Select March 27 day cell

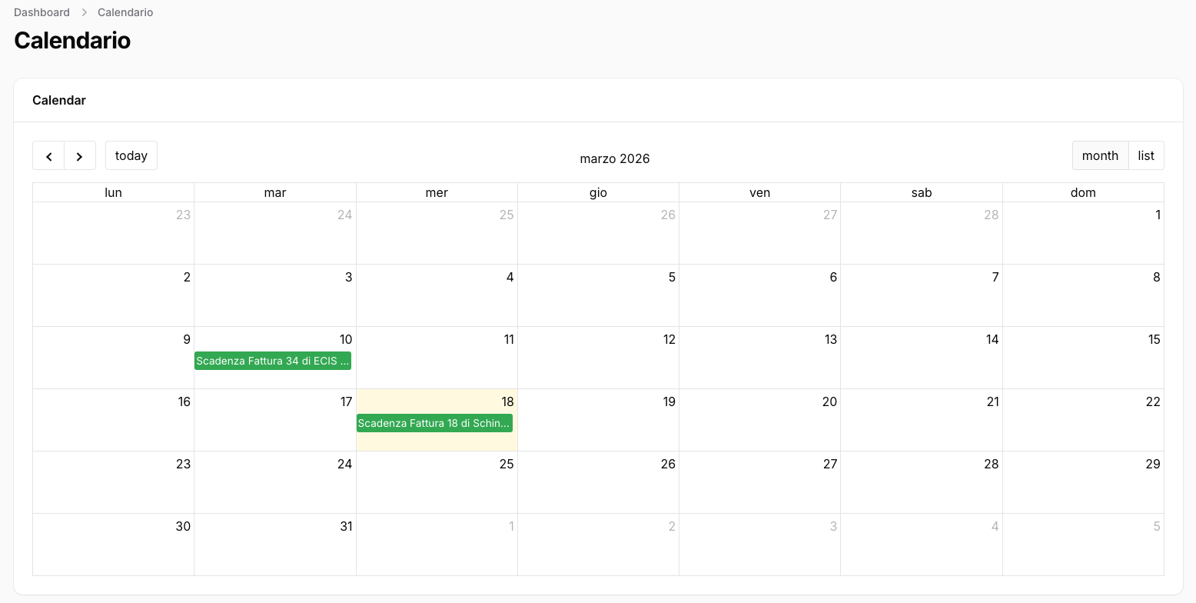pos(759,482)
